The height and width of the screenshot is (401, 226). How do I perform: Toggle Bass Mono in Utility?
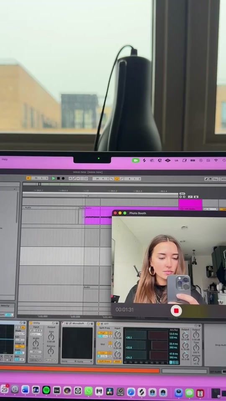(36, 356)
